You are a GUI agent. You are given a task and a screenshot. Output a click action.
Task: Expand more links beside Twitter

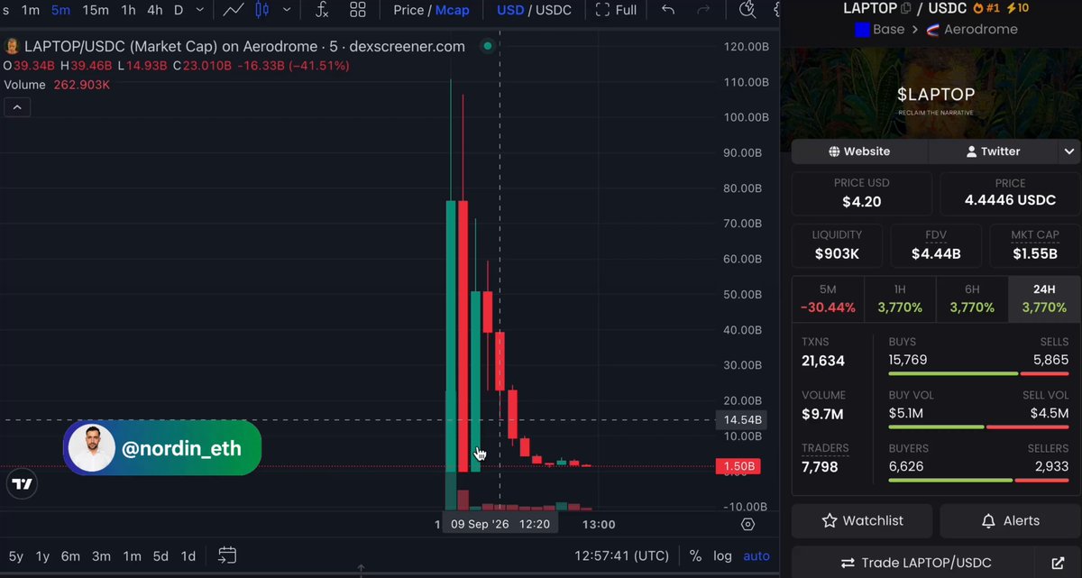pyautogui.click(x=1069, y=151)
